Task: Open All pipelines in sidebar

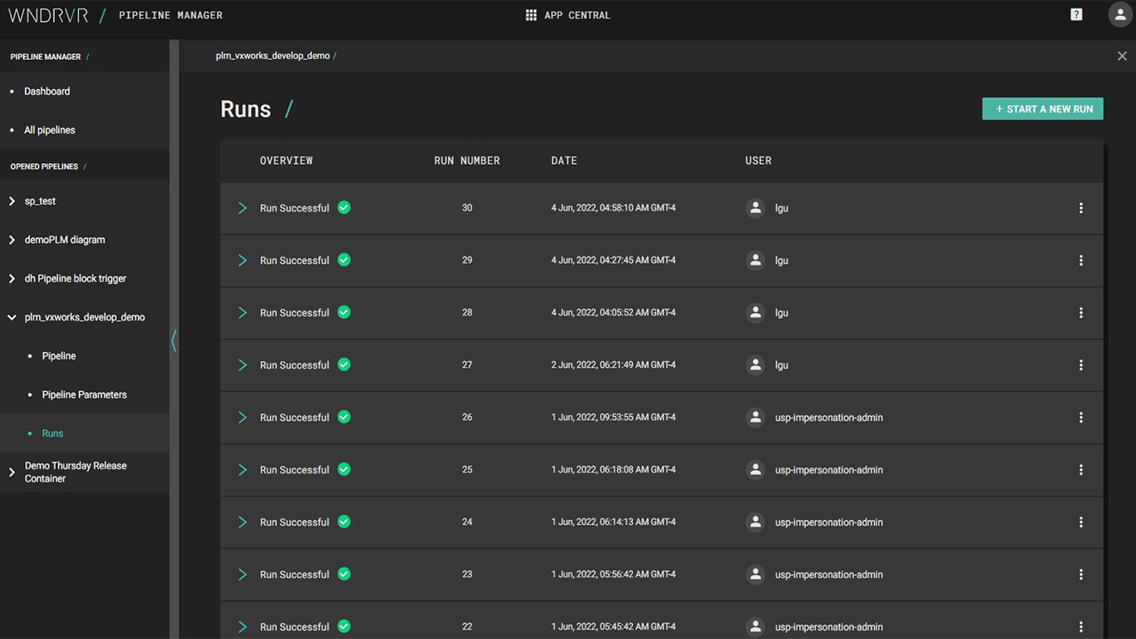Action: click(50, 130)
